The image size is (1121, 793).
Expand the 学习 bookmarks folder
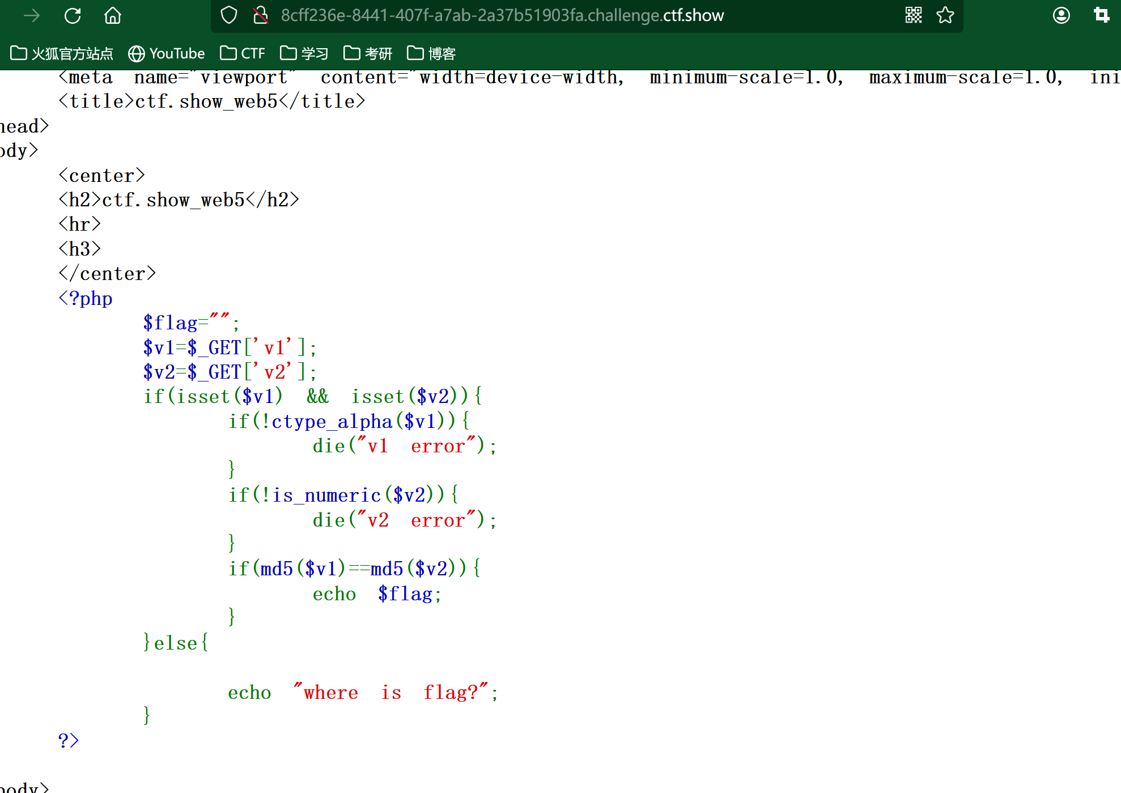(x=304, y=53)
